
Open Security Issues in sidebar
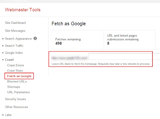15,99
